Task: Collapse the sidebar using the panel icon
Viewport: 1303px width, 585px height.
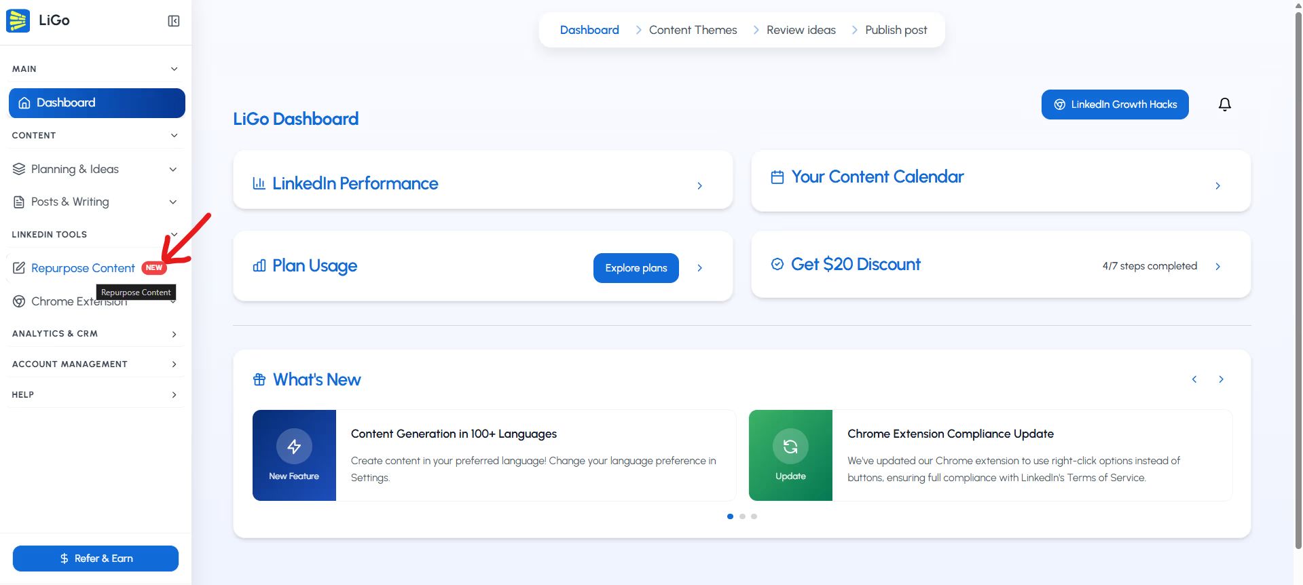Action: pyautogui.click(x=174, y=21)
